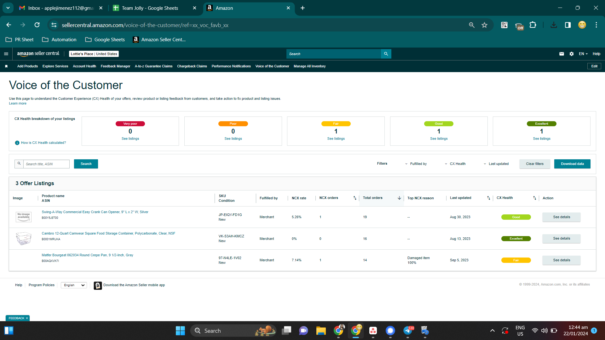The height and width of the screenshot is (340, 605).
Task: Click the Clear filters button
Action: click(x=535, y=164)
